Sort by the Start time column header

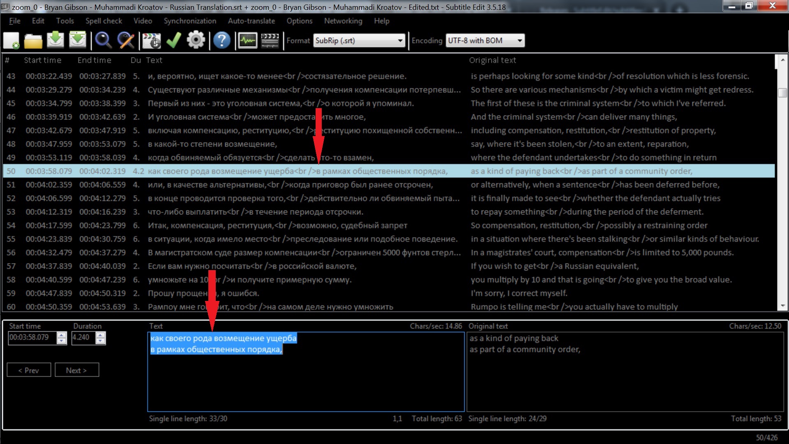click(43, 60)
